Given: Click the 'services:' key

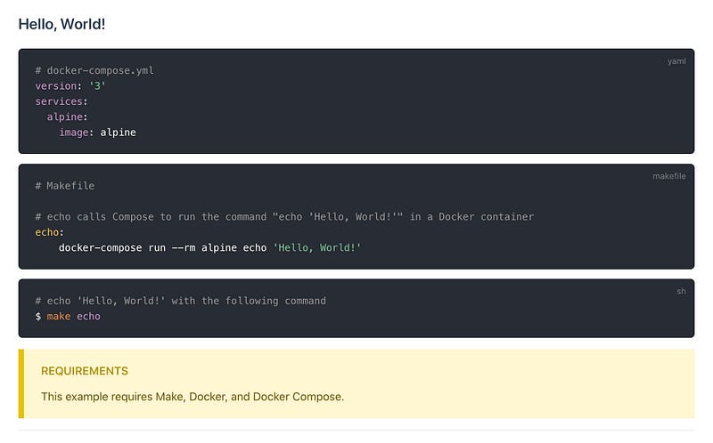Looking at the screenshot, I should click(x=61, y=101).
